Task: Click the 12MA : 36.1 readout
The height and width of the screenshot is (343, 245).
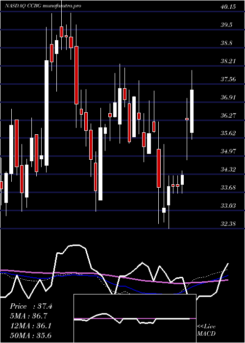Action: (x=30, y=326)
